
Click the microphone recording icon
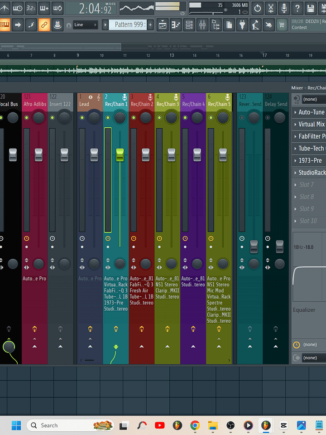284,8
